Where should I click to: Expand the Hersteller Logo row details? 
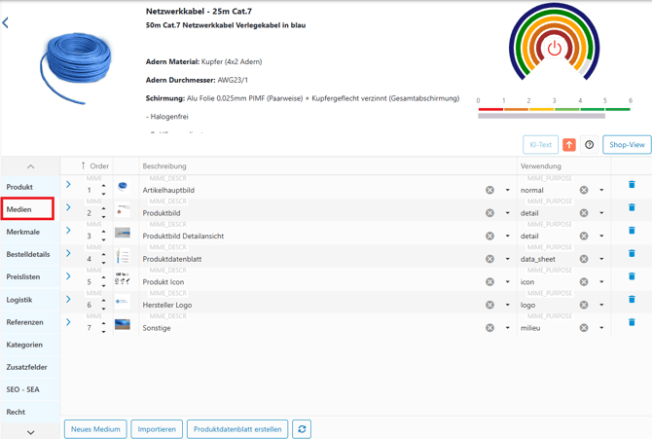point(68,299)
